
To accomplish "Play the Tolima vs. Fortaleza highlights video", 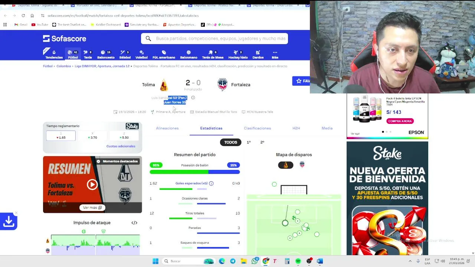I will pyautogui.click(x=92, y=185).
